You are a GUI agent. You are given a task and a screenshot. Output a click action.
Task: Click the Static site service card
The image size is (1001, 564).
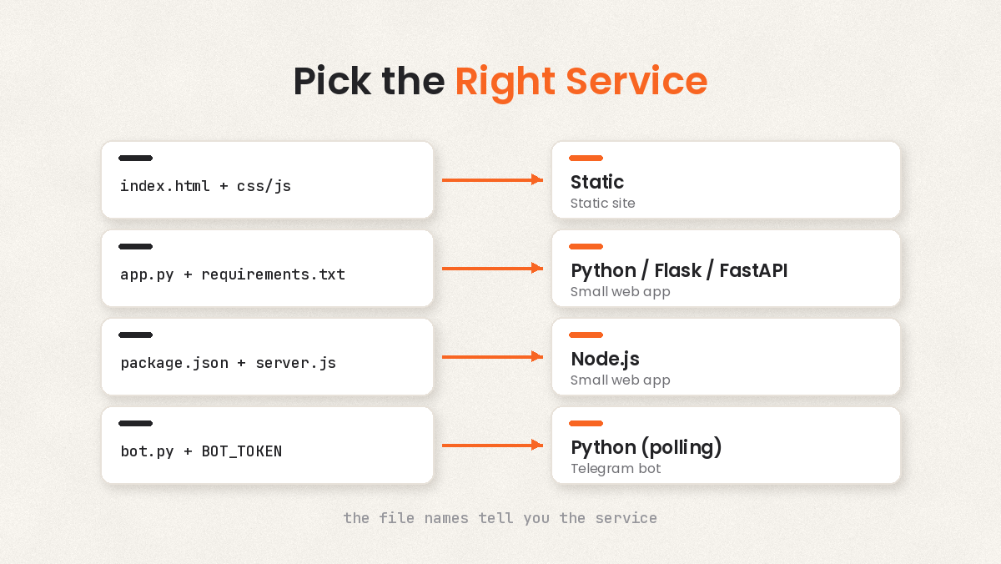click(726, 179)
